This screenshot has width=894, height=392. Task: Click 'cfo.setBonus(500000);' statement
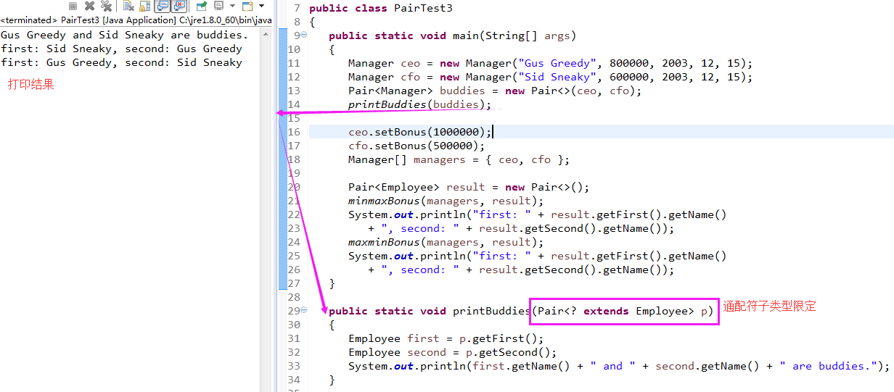point(417,146)
